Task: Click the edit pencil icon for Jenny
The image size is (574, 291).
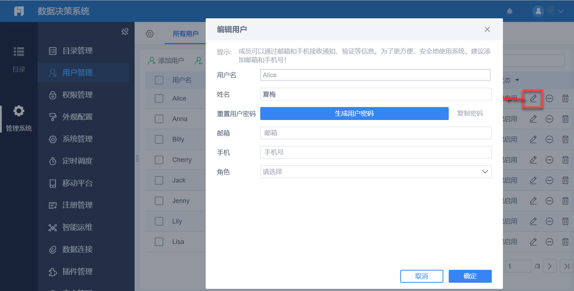Action: pos(533,200)
